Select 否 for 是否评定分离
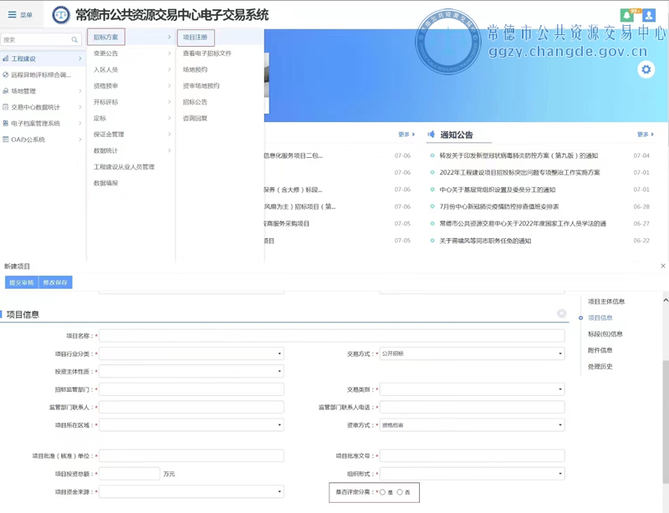 tap(400, 492)
